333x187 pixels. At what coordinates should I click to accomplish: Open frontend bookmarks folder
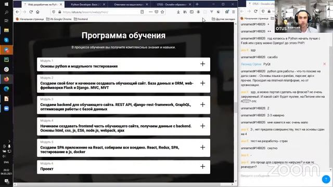coord(81,19)
